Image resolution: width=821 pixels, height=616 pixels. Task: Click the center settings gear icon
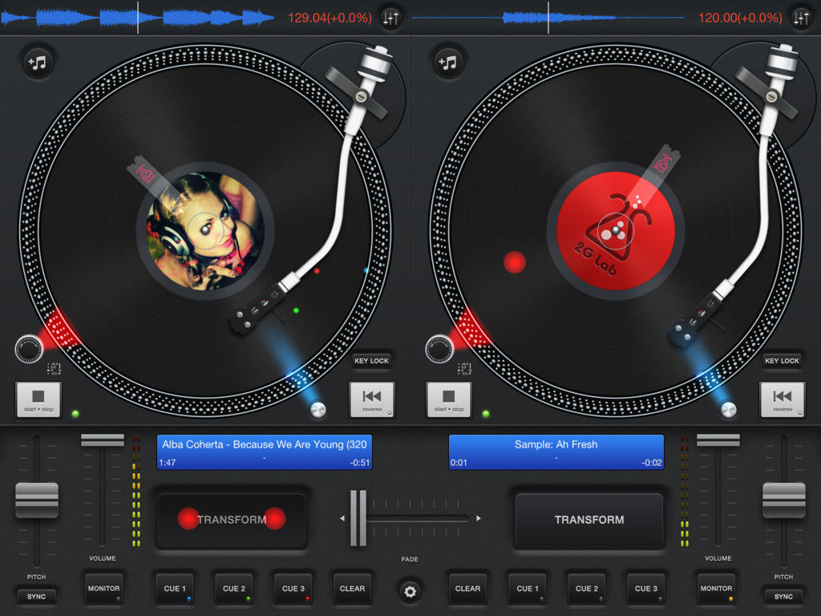410,592
